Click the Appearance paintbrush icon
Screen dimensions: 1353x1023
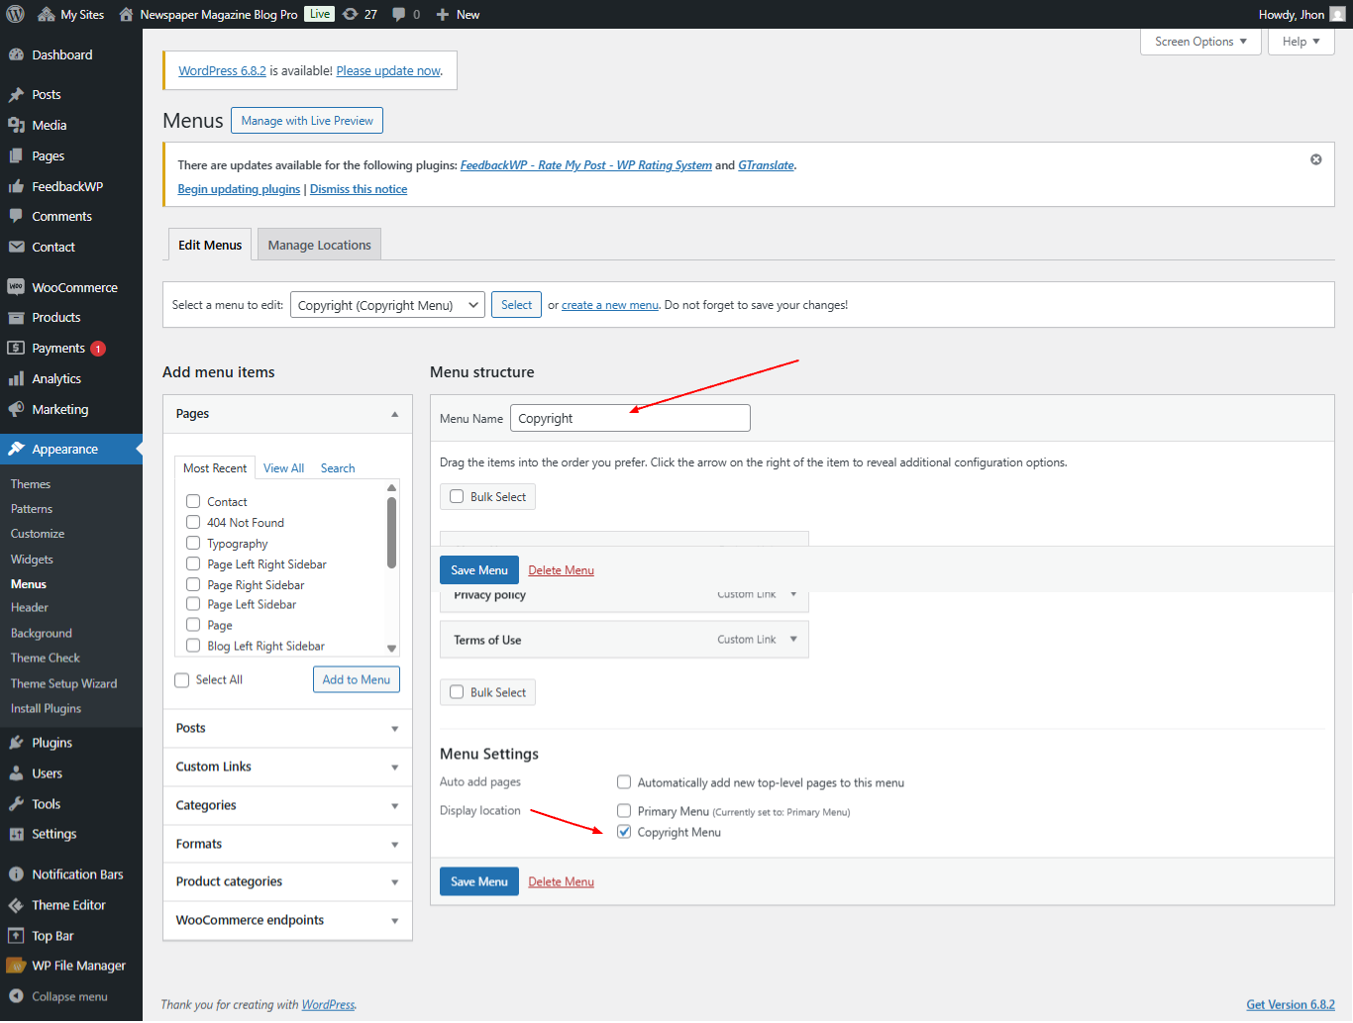tap(16, 449)
